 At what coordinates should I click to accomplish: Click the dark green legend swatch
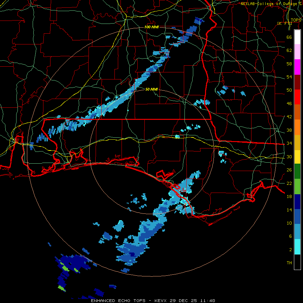tap(297, 171)
